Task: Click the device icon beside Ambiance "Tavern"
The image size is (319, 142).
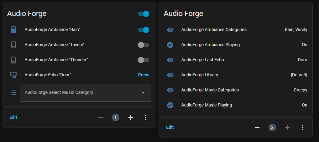Action: tap(13, 45)
